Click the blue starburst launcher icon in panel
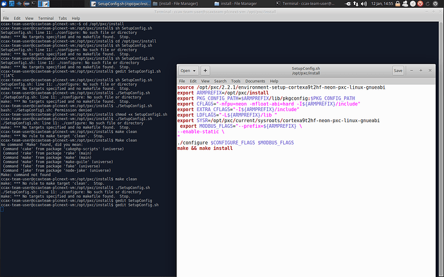444x277 pixels. coord(19,4)
